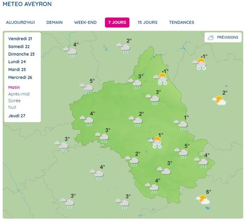Switch to the TENDANCES tab
The width and height of the screenshot is (245, 221).
tap(182, 23)
